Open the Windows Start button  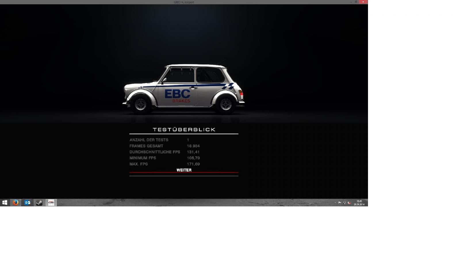tap(5, 202)
